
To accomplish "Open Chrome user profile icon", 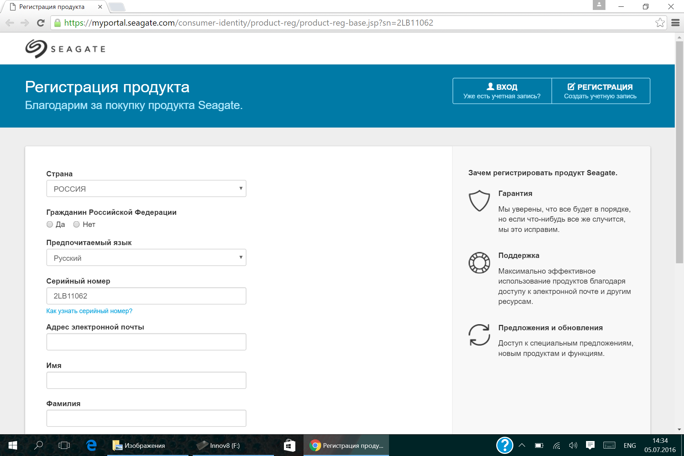I will tap(599, 5).
